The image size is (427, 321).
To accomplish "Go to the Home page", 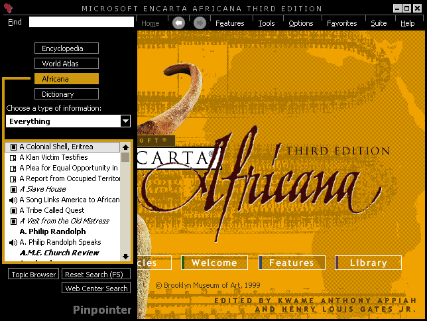I will pos(151,23).
